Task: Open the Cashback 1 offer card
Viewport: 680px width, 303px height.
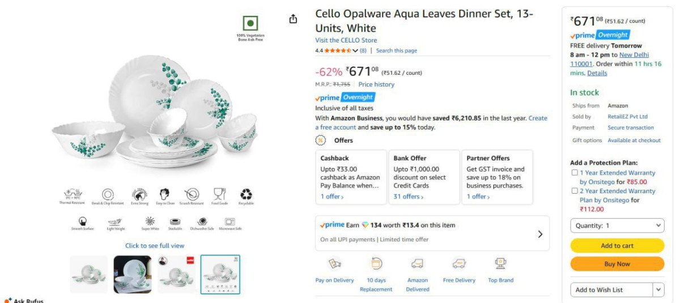Action: pyautogui.click(x=351, y=177)
